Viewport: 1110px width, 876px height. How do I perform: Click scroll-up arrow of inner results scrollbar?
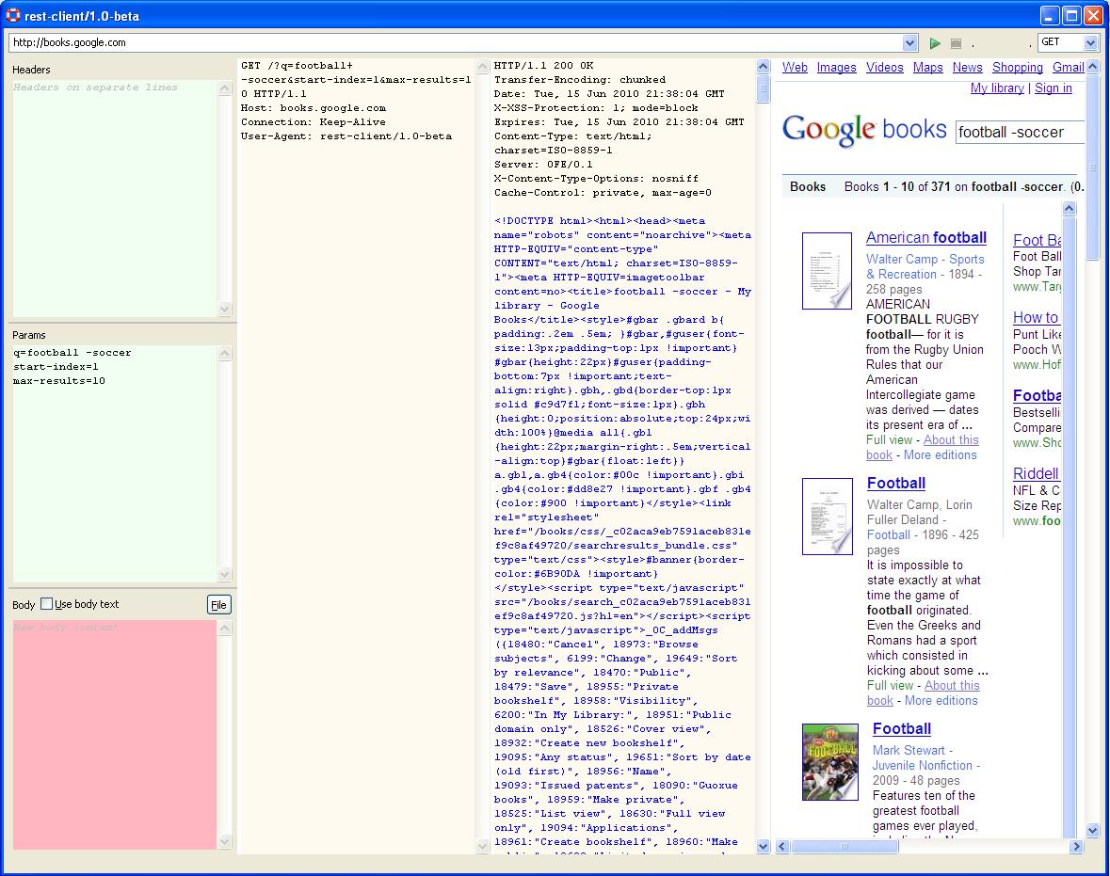(x=1069, y=209)
